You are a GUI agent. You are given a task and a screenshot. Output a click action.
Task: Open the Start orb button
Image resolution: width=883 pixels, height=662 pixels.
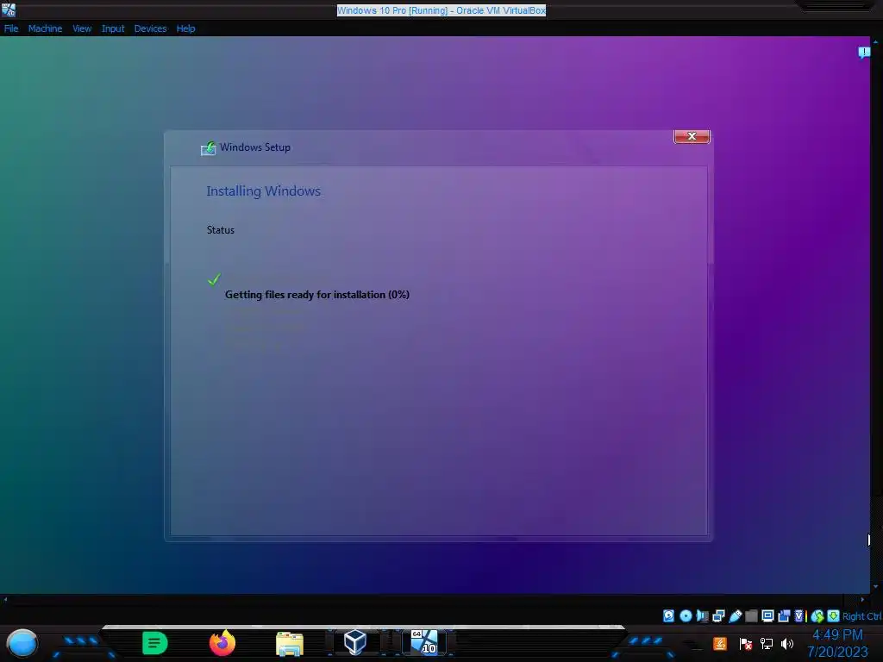22,643
